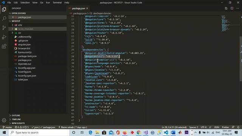Image resolution: width=242 pixels, height=136 pixels.
Task: Collapse the MCSITCP folder section
Action: [x=10, y=21]
